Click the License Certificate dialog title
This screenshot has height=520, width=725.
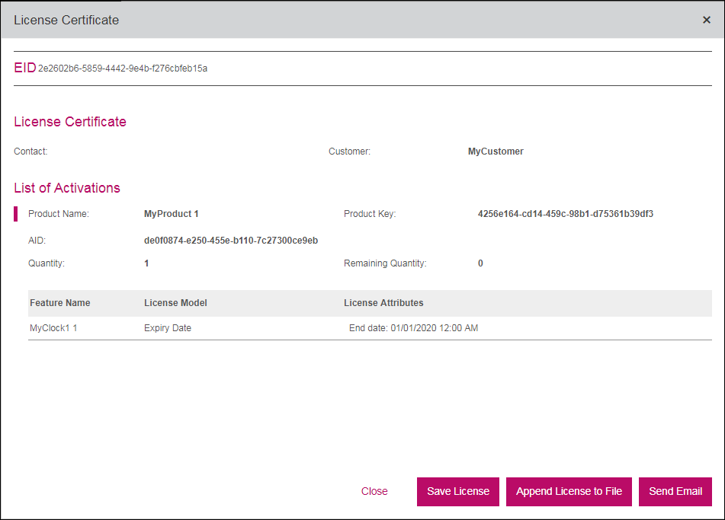pos(66,20)
